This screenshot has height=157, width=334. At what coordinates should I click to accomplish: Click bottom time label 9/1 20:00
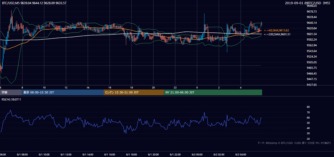click(153, 155)
